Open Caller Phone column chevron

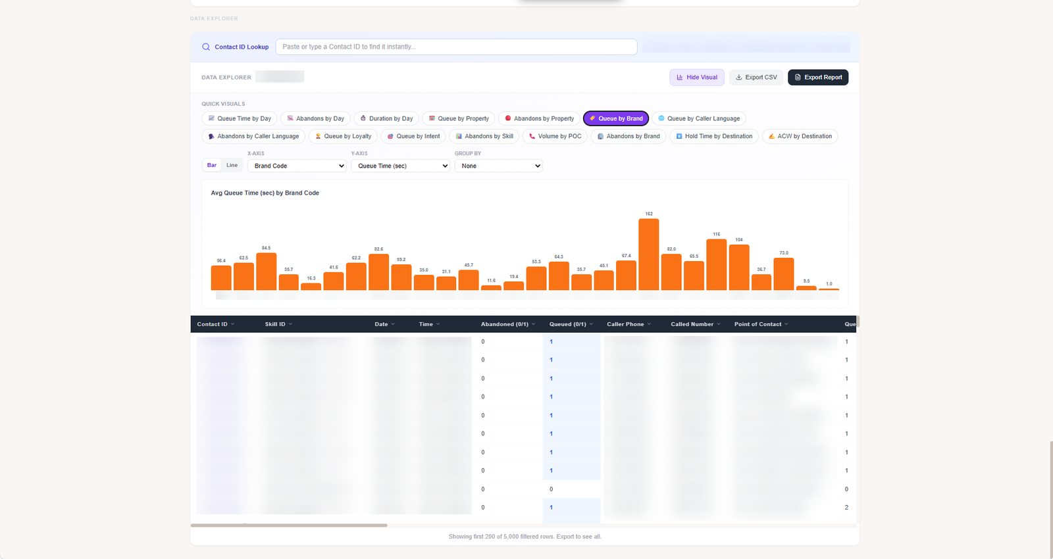[649, 324]
